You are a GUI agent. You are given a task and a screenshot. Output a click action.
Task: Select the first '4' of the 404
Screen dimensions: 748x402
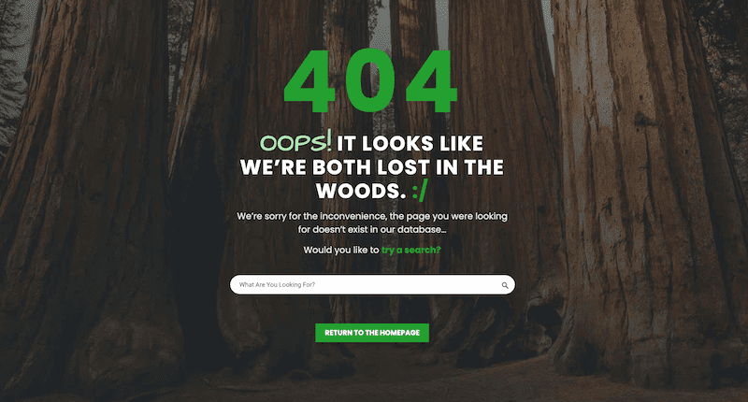click(310, 80)
